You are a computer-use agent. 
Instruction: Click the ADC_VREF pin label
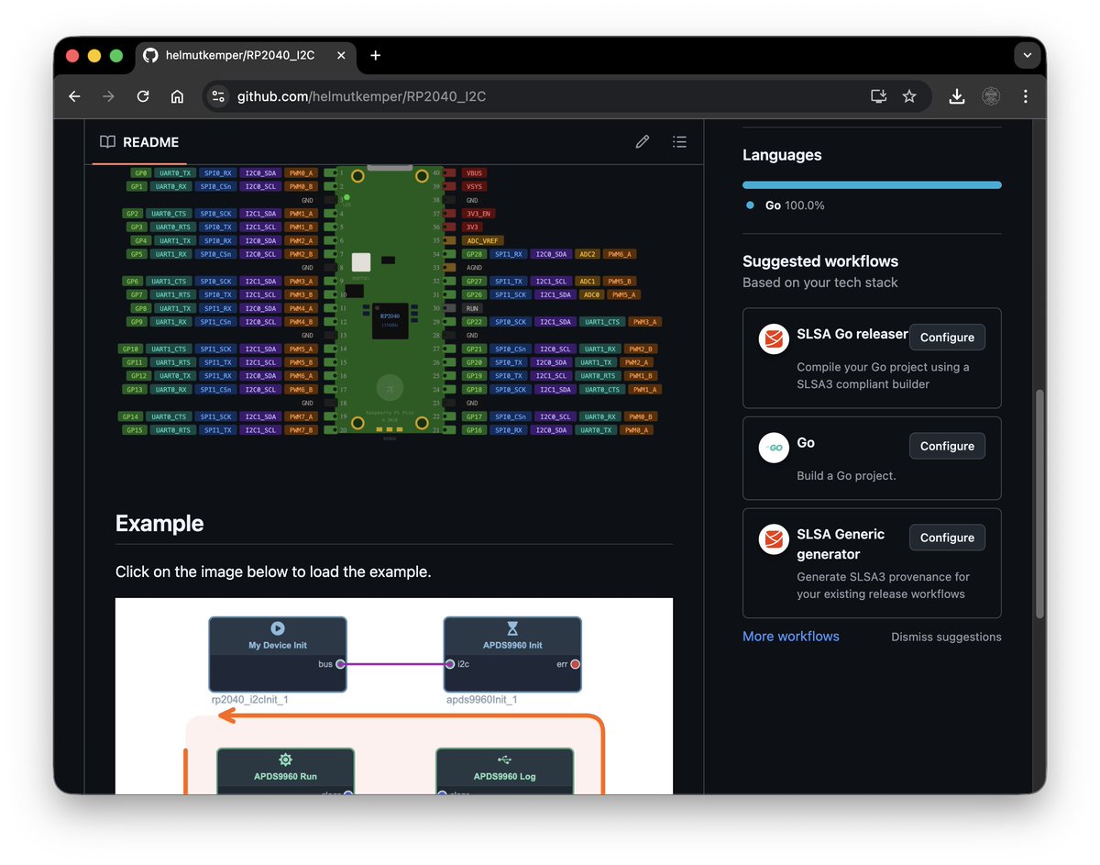pos(483,240)
